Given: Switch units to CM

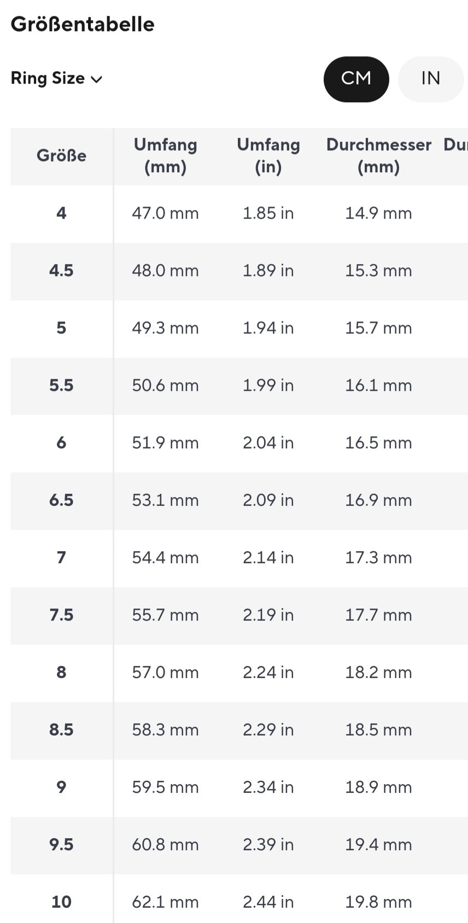Looking at the screenshot, I should point(356,79).
